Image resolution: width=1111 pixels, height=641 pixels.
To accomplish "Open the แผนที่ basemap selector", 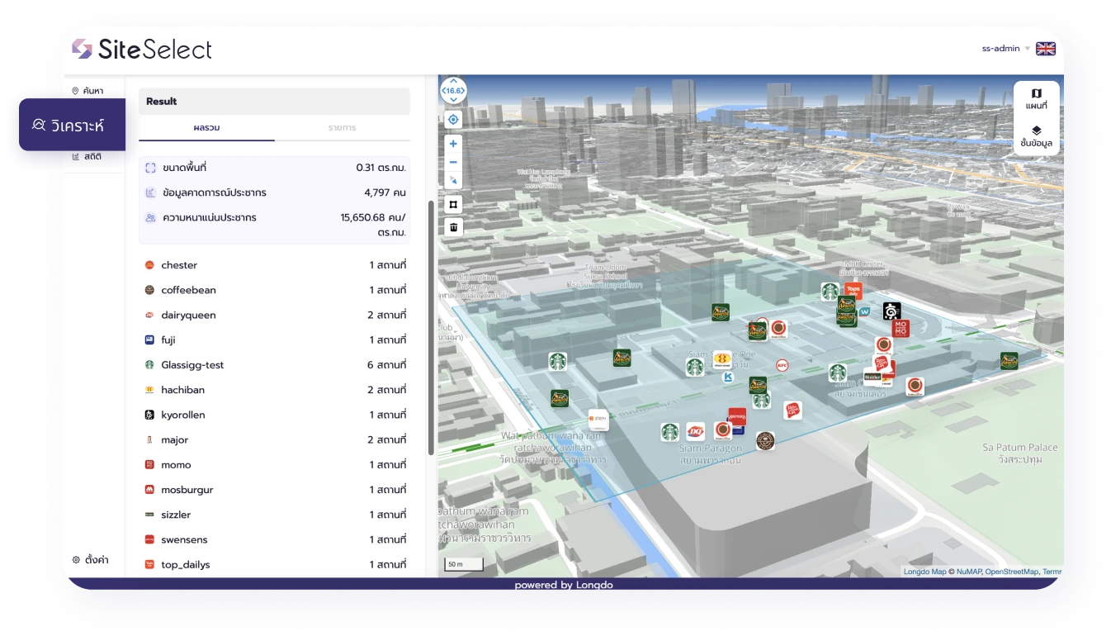I will pyautogui.click(x=1037, y=99).
